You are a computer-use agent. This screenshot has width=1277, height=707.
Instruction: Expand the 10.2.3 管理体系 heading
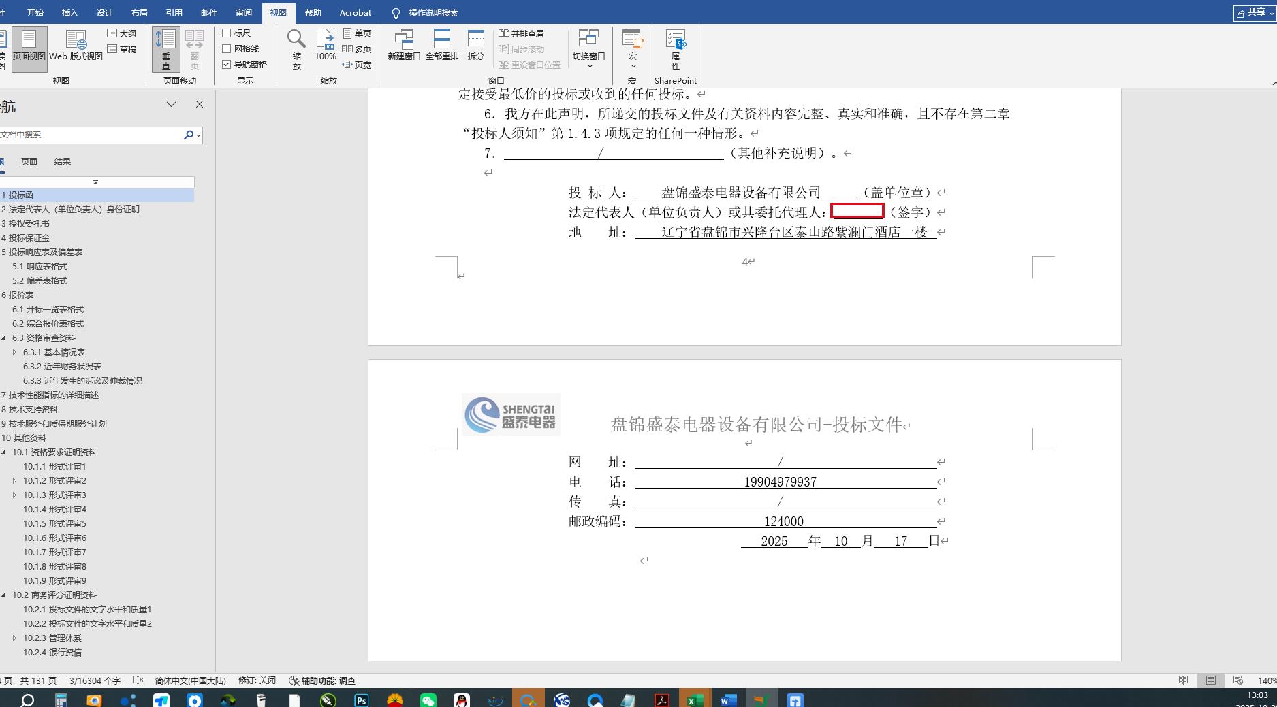tap(14, 638)
